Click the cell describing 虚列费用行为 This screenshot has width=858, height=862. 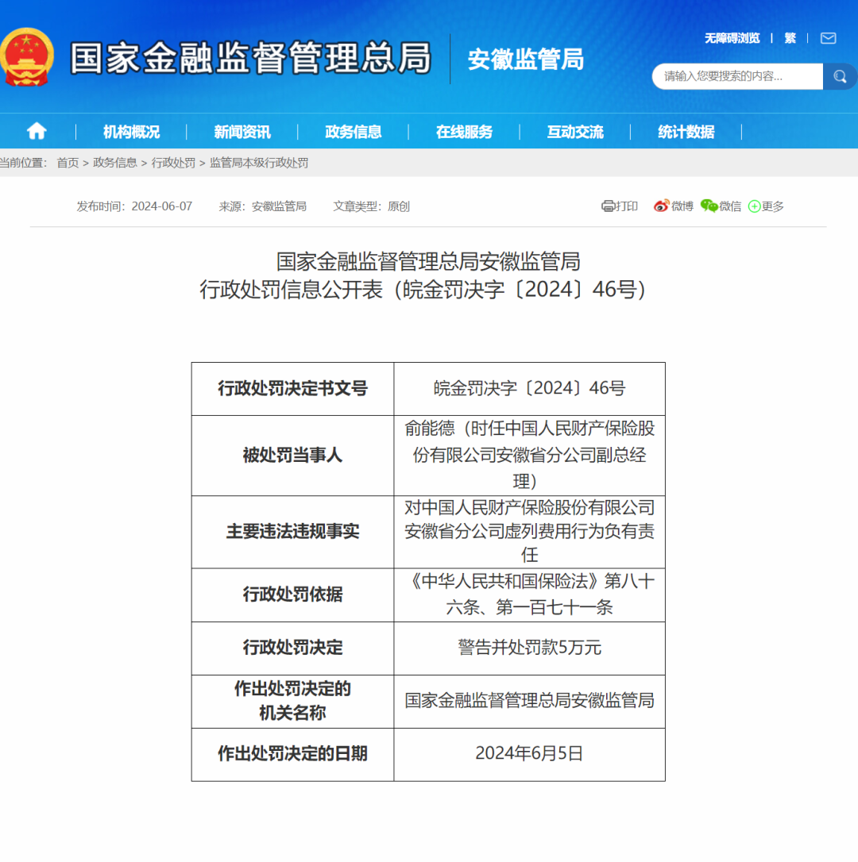[529, 532]
